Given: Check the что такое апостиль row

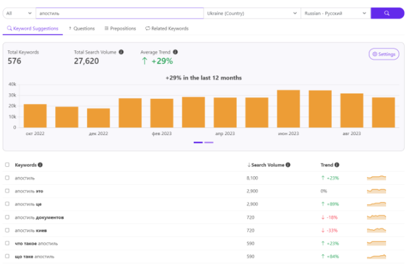Looking at the screenshot, I should pyautogui.click(x=7, y=243).
